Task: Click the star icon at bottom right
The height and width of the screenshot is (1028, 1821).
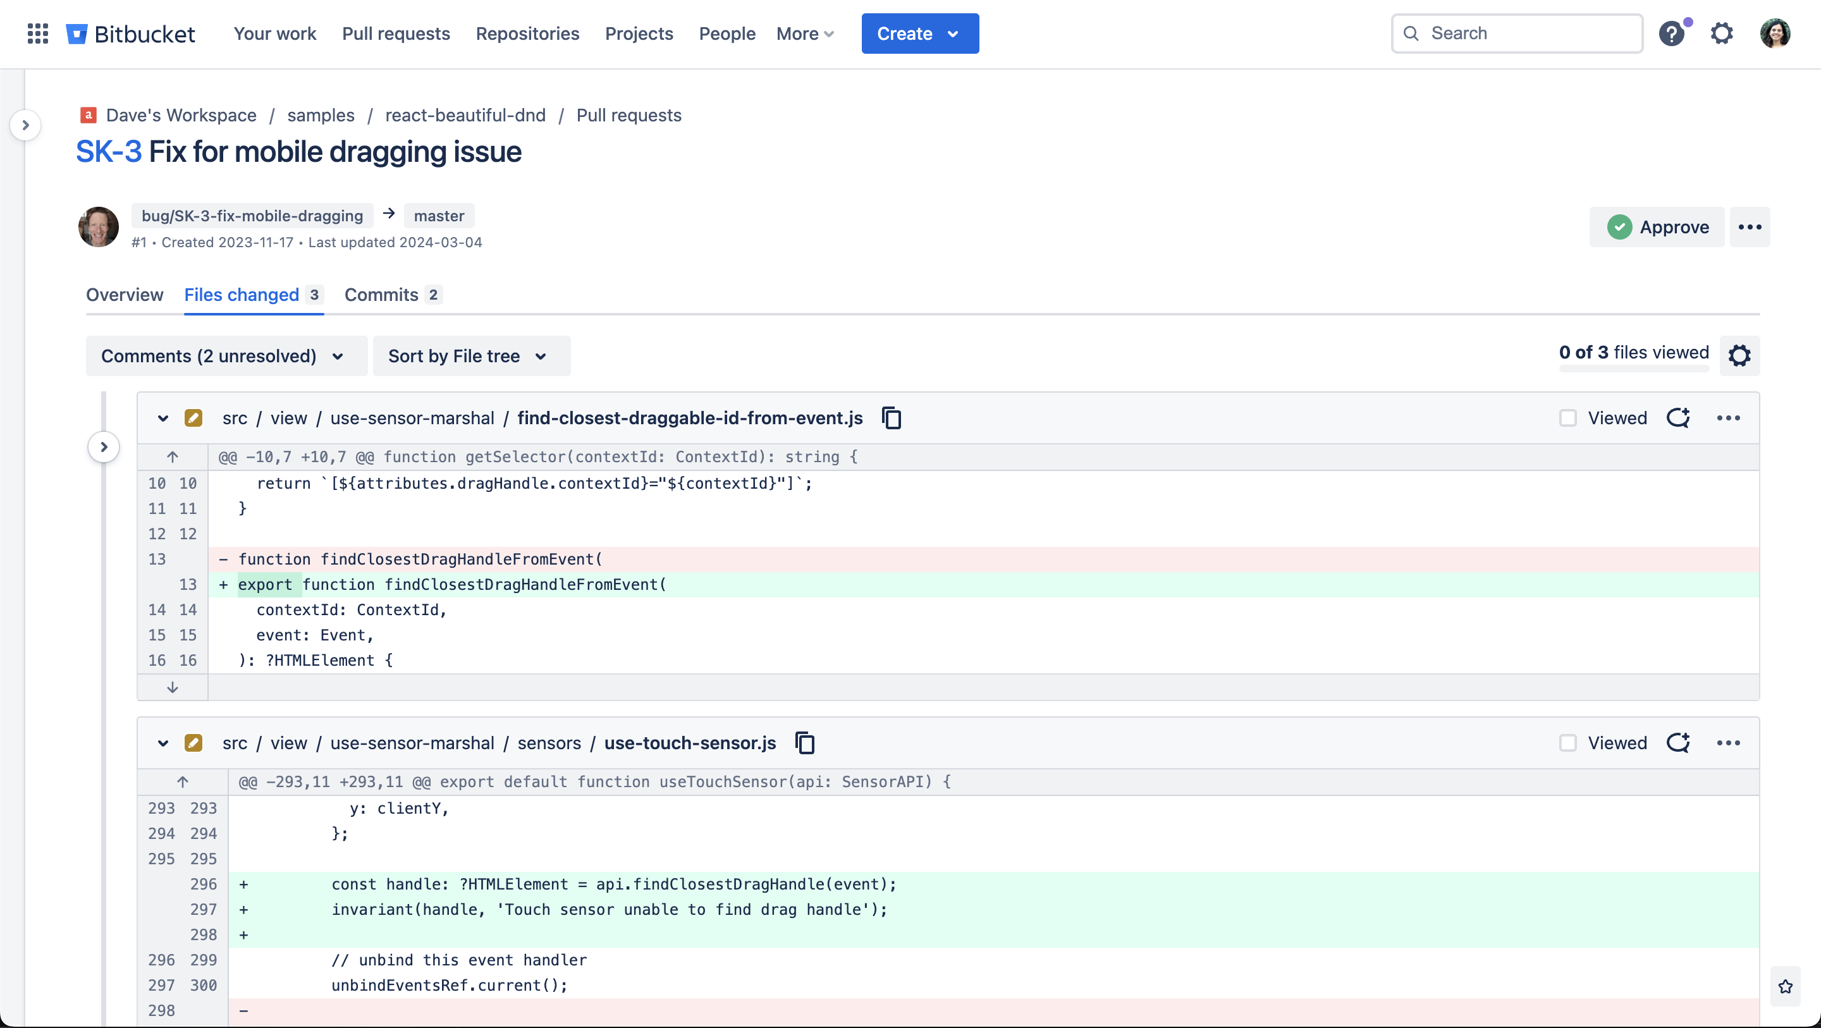Action: pos(1786,987)
